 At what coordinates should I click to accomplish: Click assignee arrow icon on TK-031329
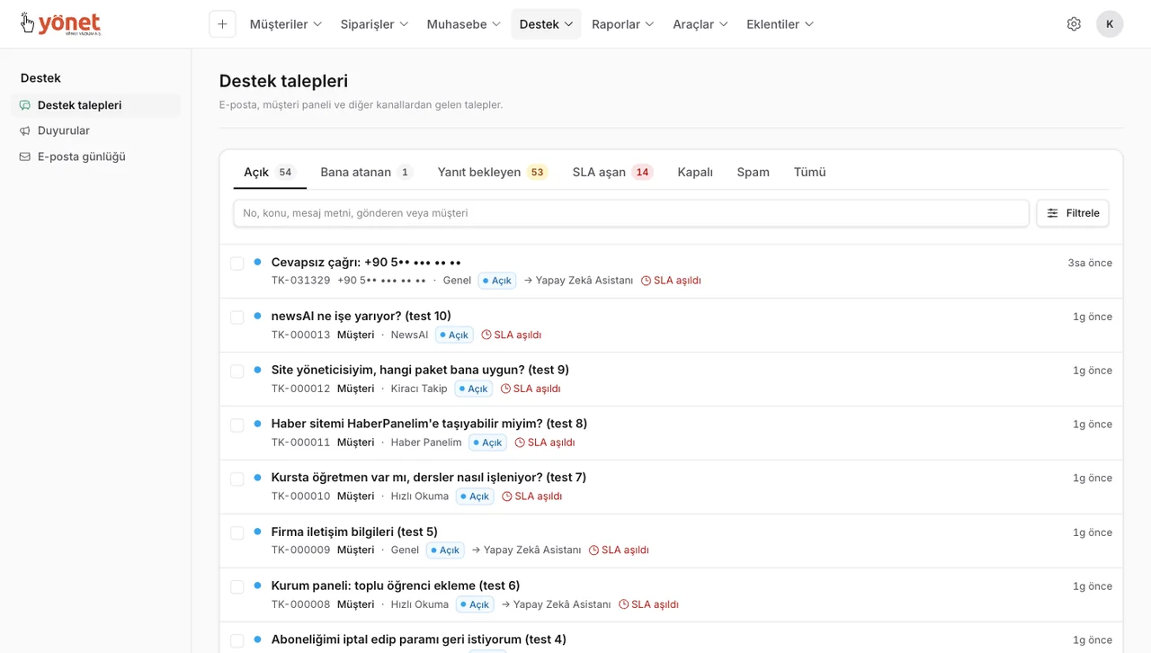click(x=528, y=281)
